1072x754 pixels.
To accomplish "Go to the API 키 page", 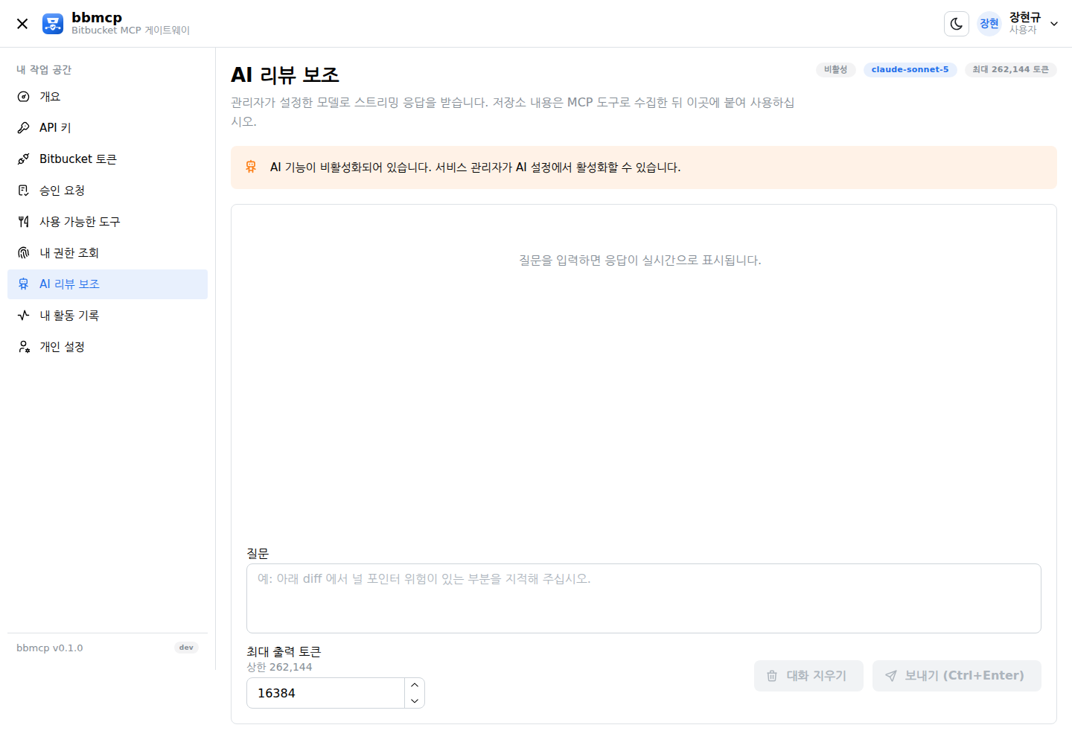I will (107, 128).
